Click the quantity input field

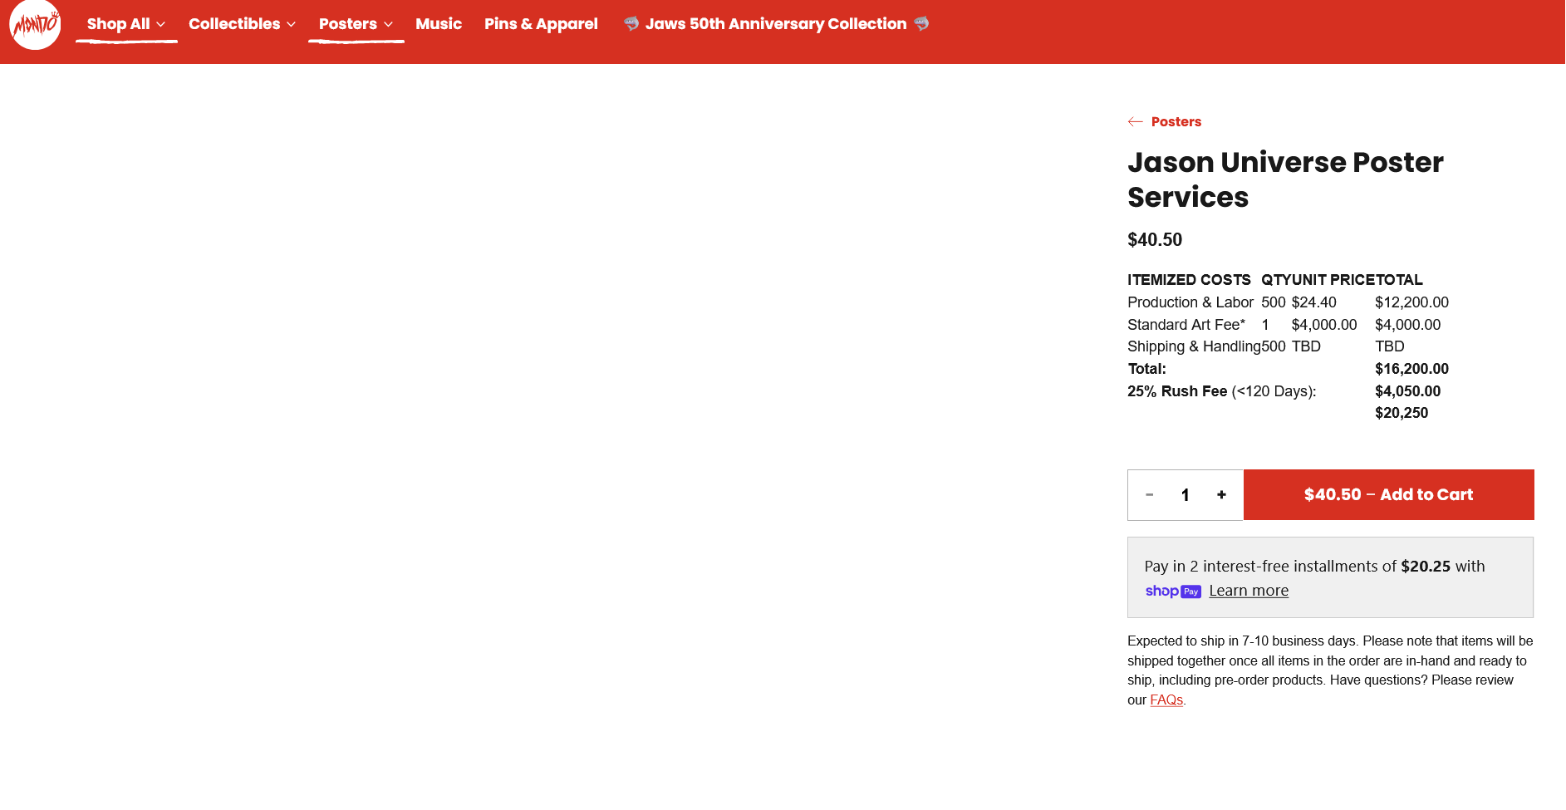click(1186, 495)
